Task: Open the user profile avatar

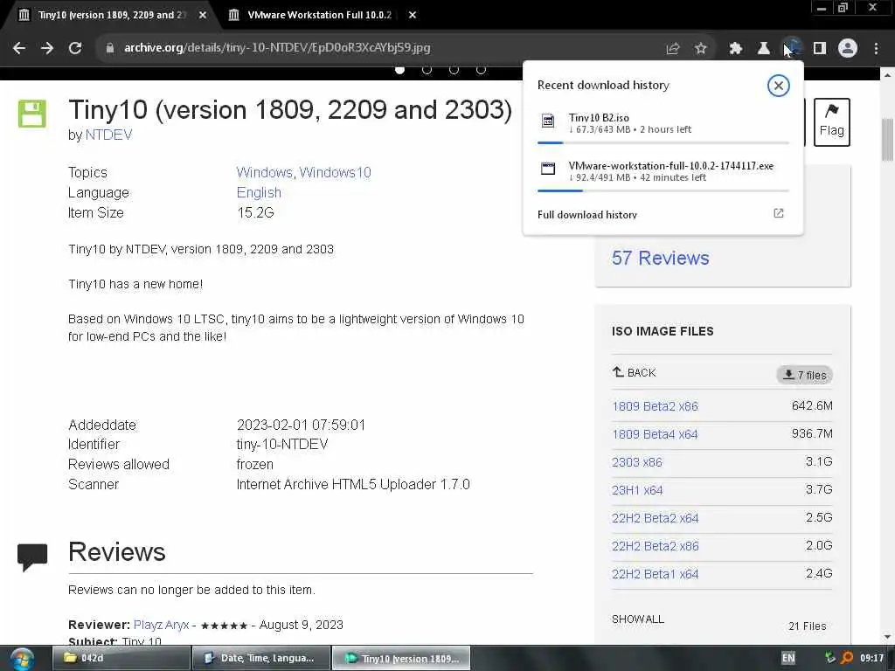Action: 848,49
